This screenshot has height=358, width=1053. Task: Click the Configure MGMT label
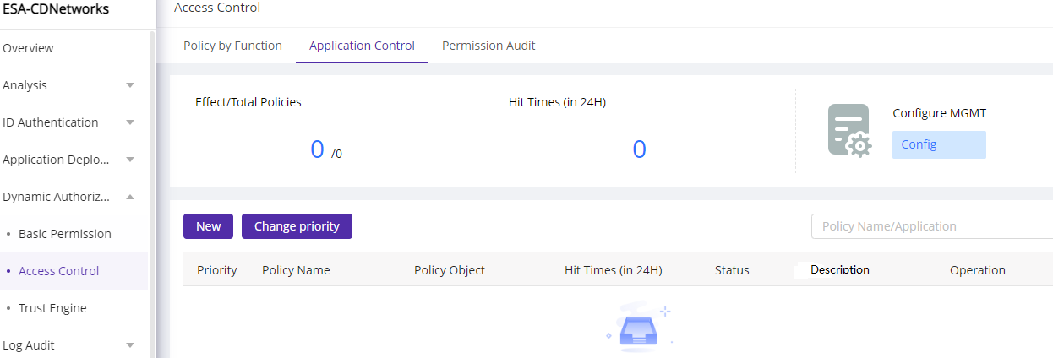click(939, 113)
